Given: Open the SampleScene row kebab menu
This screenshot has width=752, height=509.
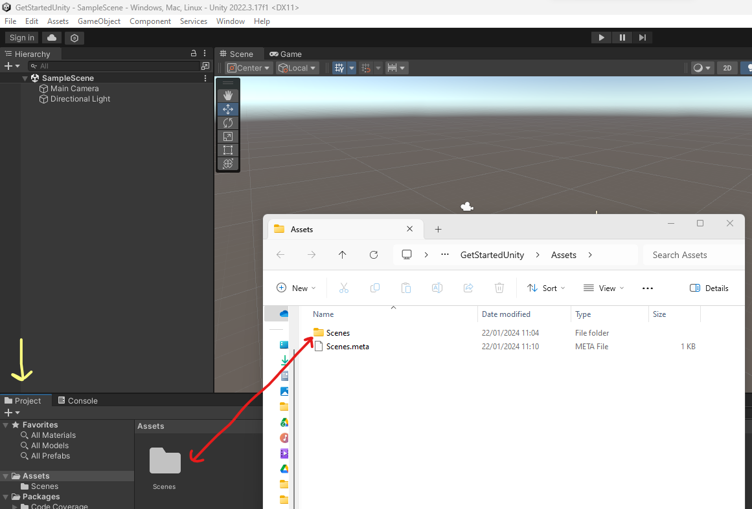Looking at the screenshot, I should pyautogui.click(x=205, y=78).
